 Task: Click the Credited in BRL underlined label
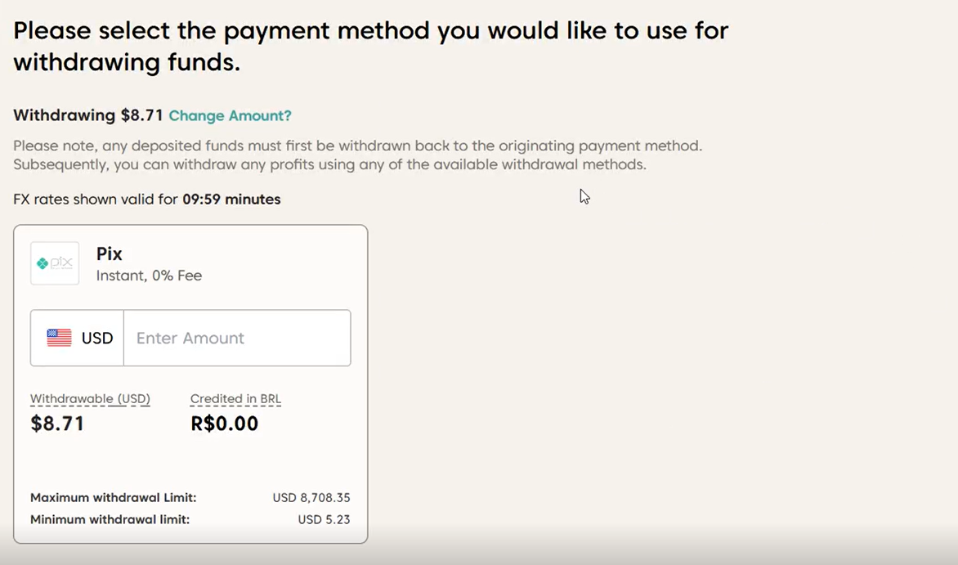235,399
